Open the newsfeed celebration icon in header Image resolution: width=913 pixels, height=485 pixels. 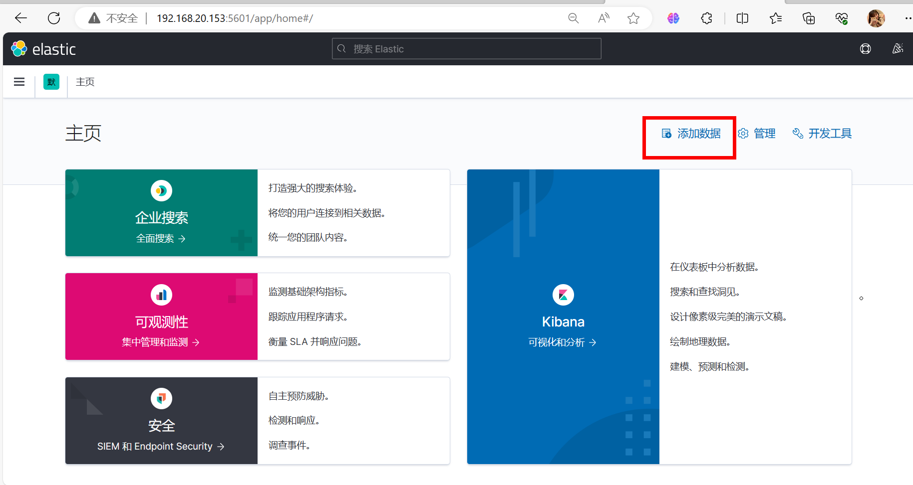(898, 49)
